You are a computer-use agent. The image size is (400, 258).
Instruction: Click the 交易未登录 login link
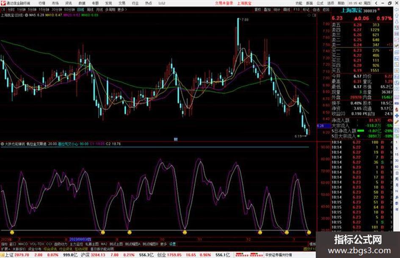click(x=224, y=3)
